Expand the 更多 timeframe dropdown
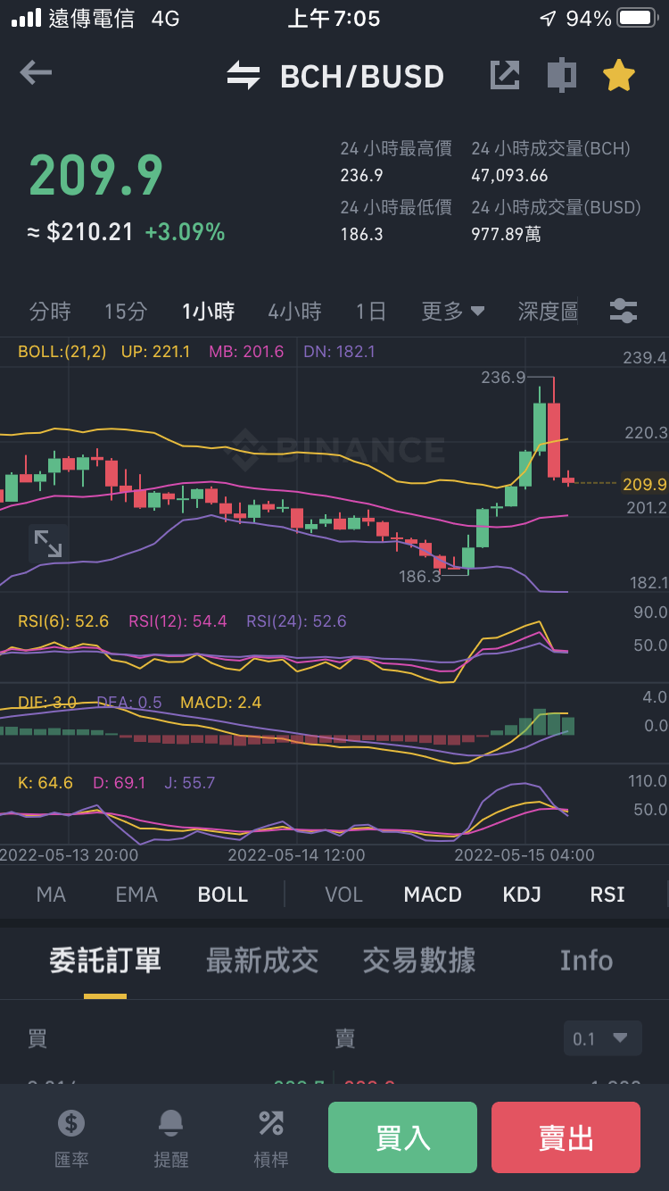Image resolution: width=669 pixels, height=1191 pixels. coord(453,312)
